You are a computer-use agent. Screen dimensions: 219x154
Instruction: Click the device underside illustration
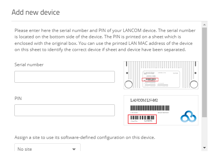(x=161, y=75)
